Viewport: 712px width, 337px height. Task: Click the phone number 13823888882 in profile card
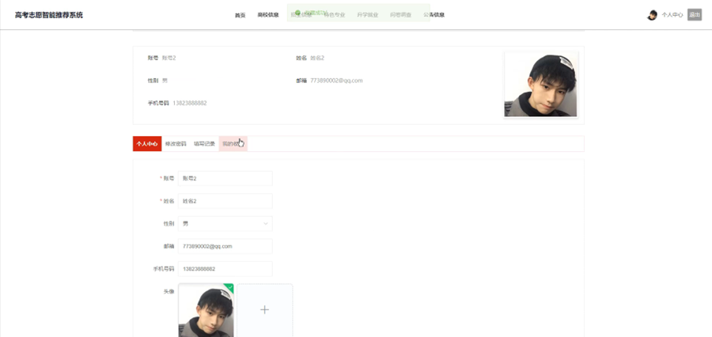click(x=190, y=103)
